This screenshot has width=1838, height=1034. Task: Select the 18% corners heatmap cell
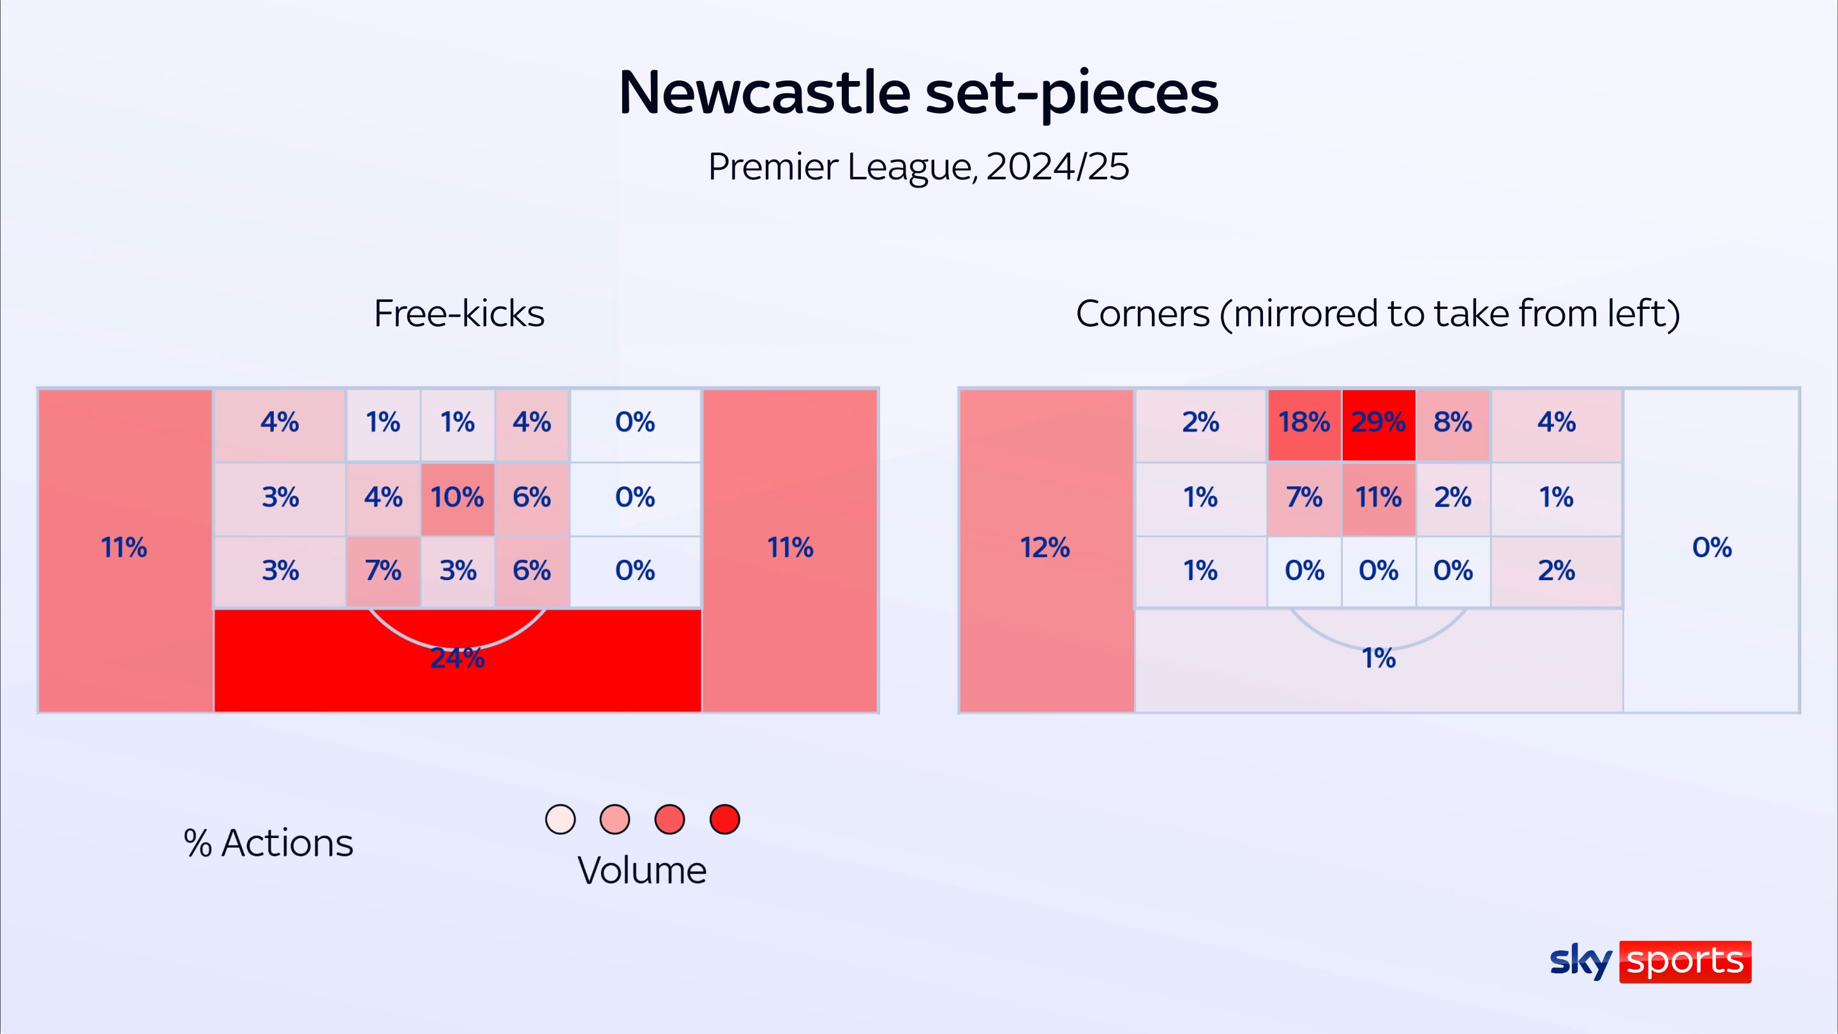1304,424
